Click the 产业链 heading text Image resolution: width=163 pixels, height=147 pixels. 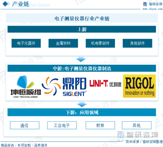[x=20, y=4]
